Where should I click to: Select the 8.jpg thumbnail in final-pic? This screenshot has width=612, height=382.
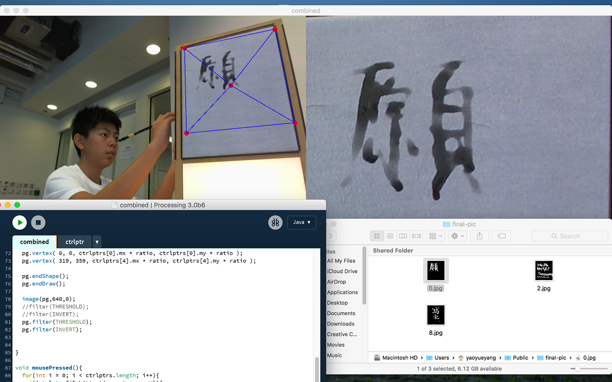[x=436, y=315]
